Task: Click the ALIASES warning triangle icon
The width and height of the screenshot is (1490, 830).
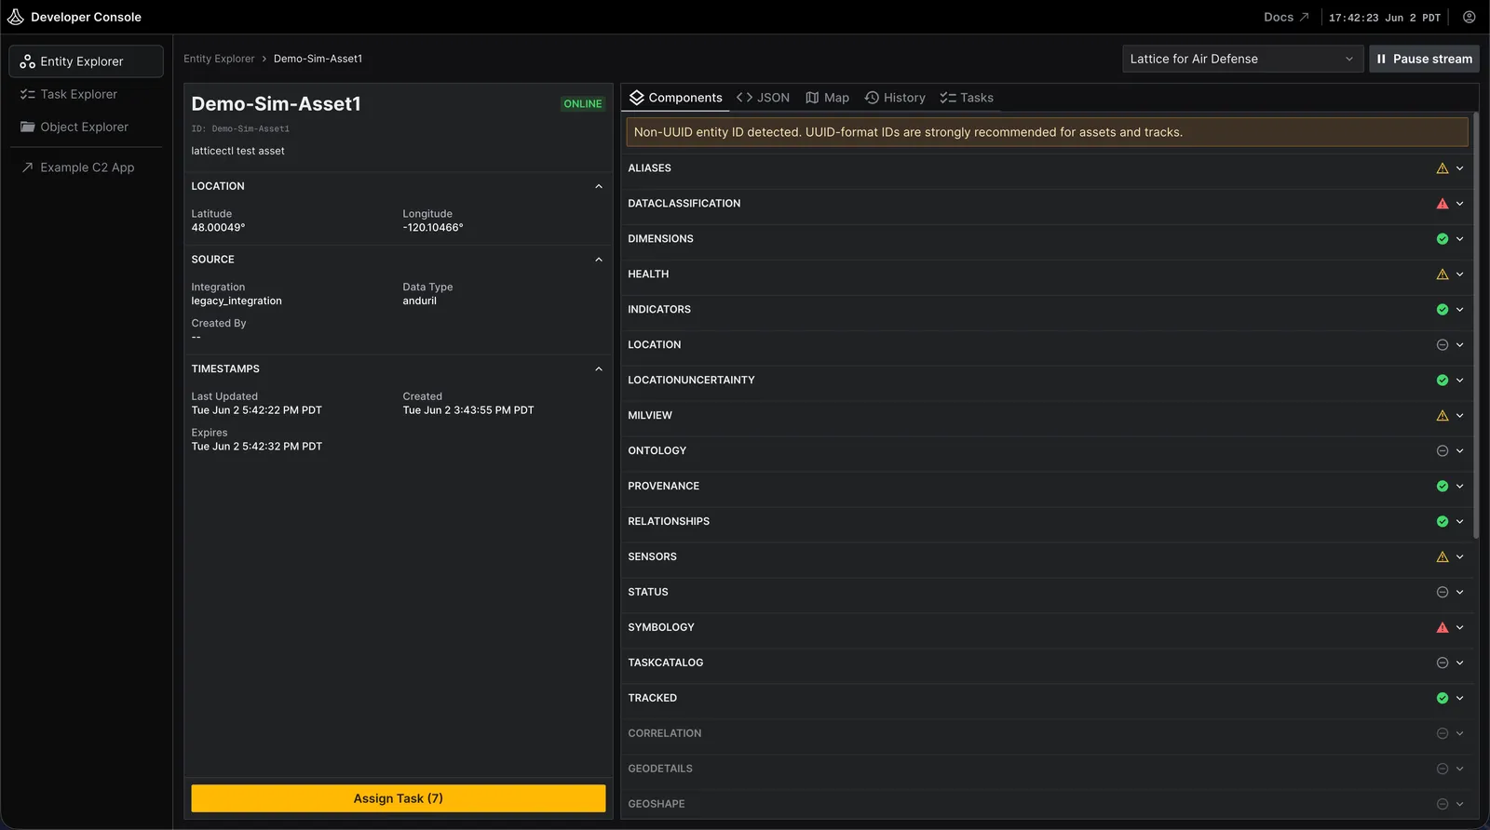Action: pyautogui.click(x=1443, y=168)
